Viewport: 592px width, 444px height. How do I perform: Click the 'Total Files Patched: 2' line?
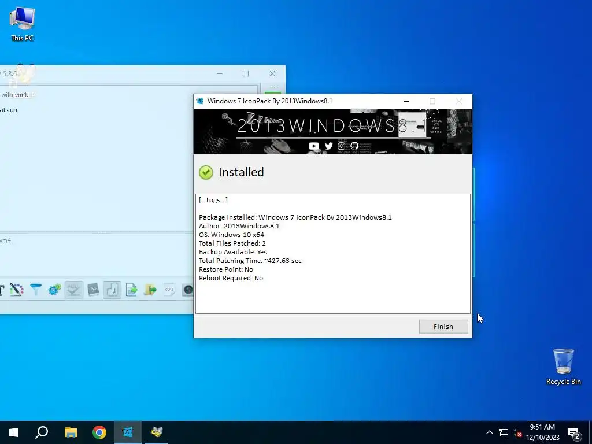click(232, 243)
